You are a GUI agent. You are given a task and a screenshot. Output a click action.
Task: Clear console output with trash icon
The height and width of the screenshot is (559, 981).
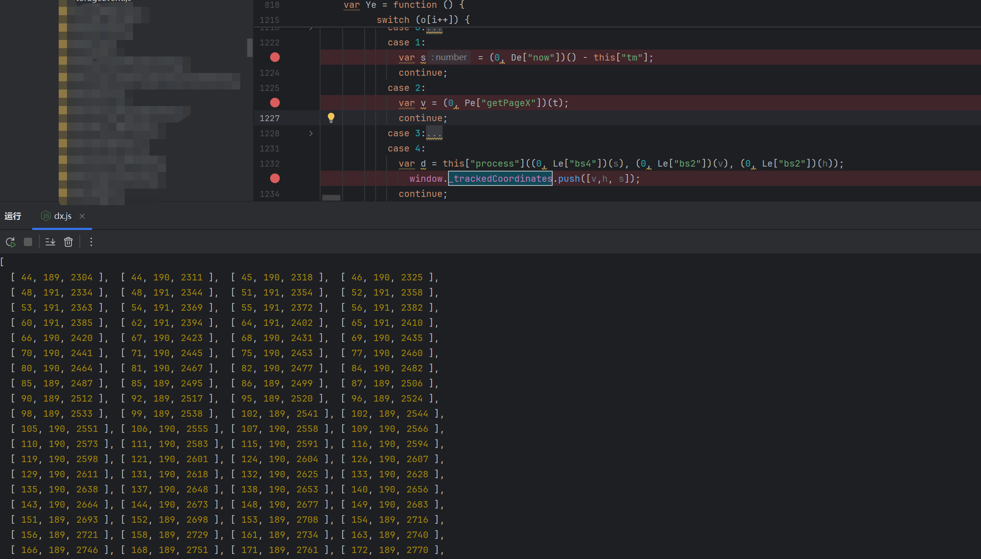[x=68, y=242]
